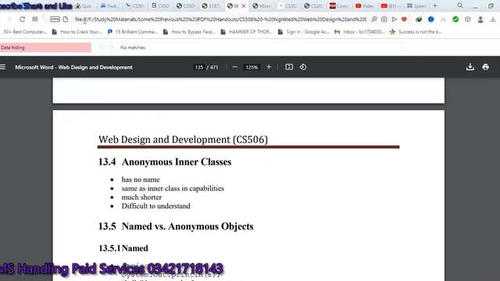Click the 'much shorter' bullet text
Screen dimensions: 500x281
[x=141, y=197]
